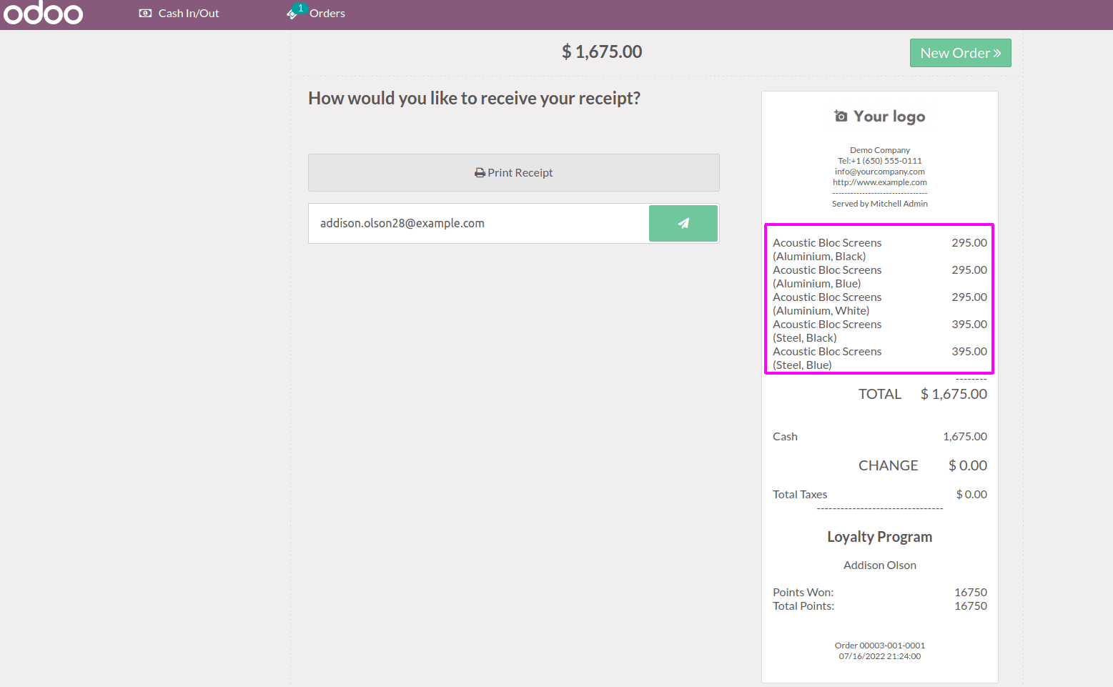Click info@yourcompany.com on the receipt

pos(879,172)
